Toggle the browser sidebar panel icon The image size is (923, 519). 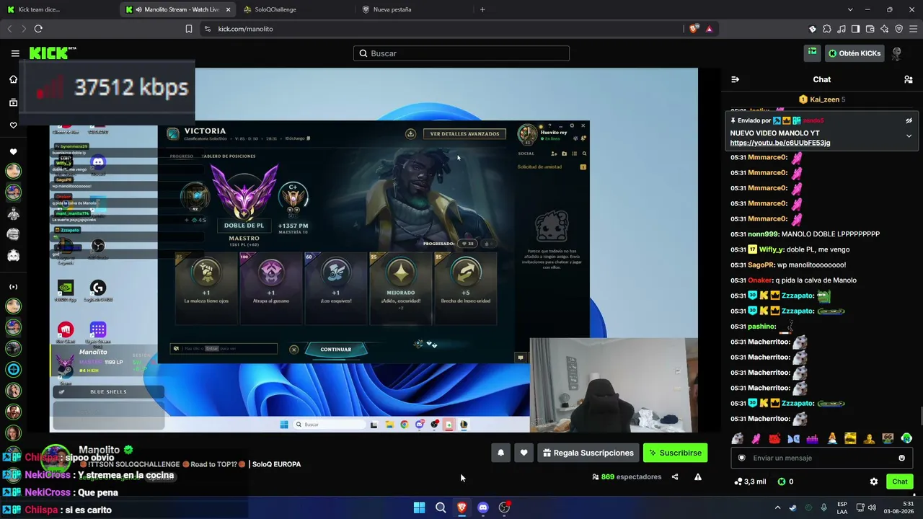pyautogui.click(x=856, y=29)
